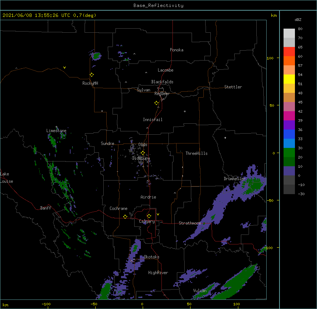Click the Lake Louise label
The height and width of the screenshot is (309, 317).
pyautogui.click(x=7, y=178)
